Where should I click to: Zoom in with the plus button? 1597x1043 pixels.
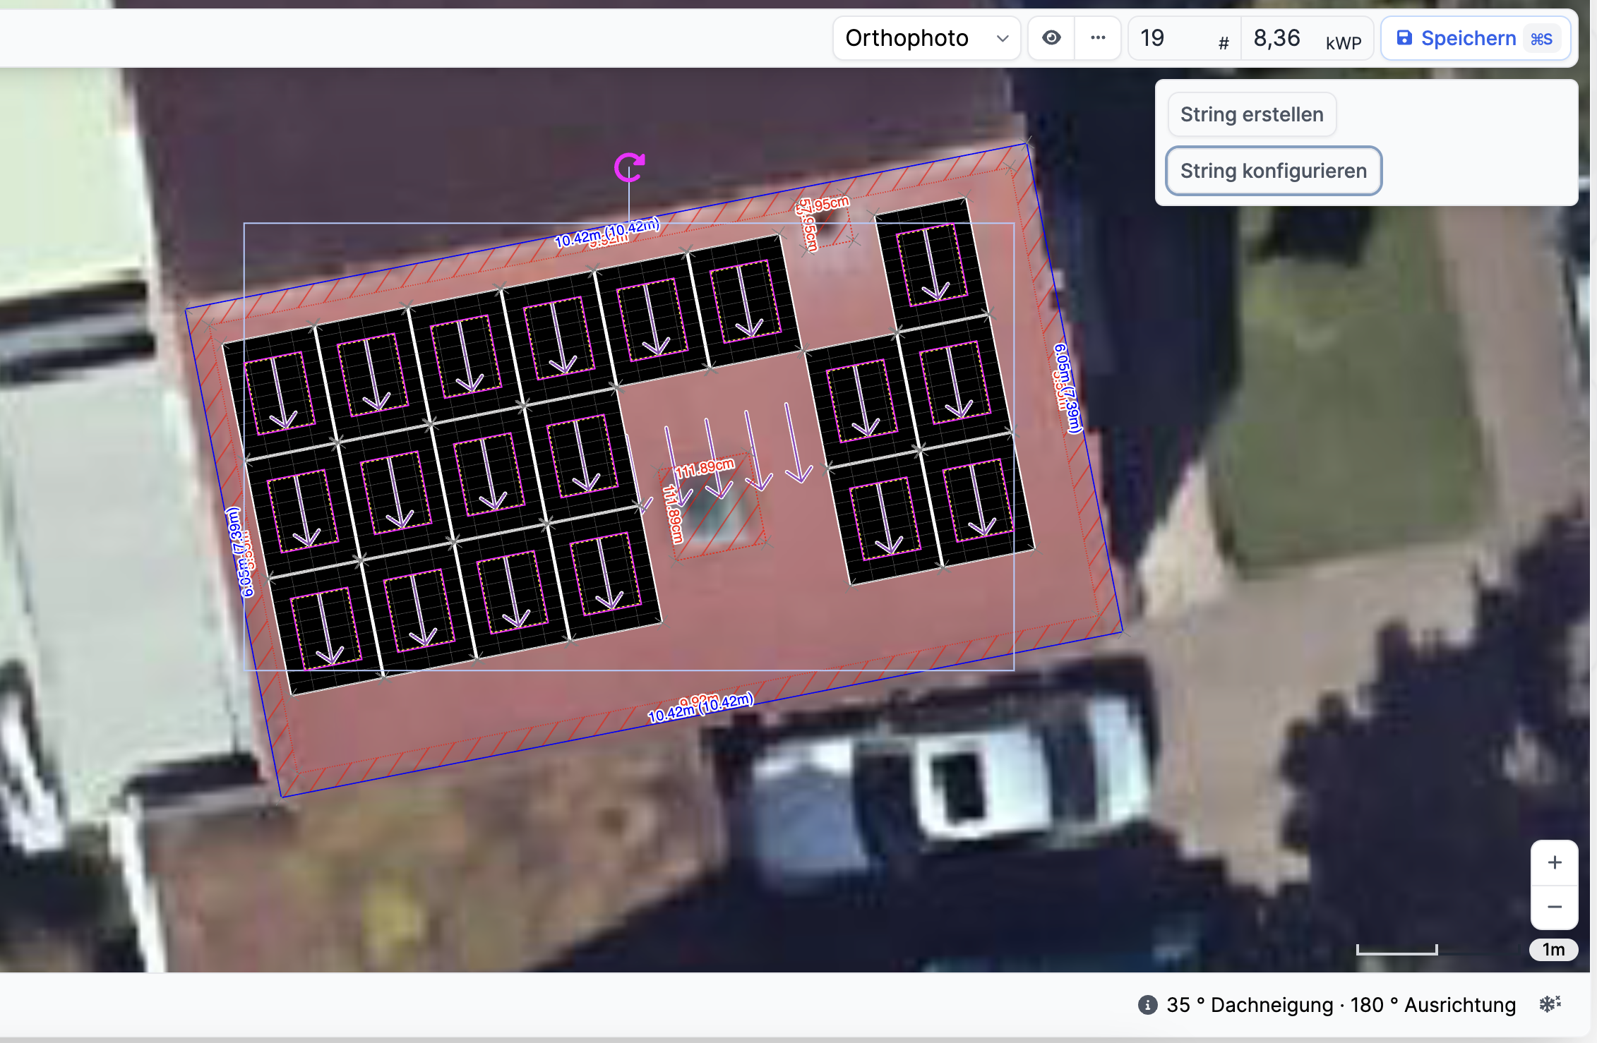pyautogui.click(x=1554, y=862)
